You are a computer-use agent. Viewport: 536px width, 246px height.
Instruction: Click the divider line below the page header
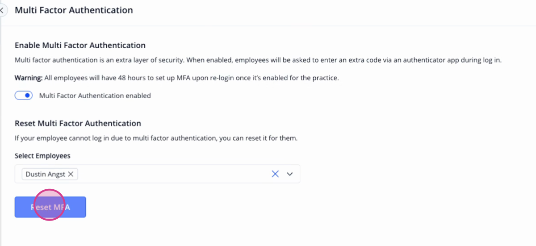[268, 26]
